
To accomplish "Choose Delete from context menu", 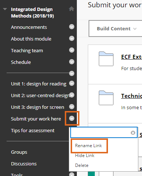I will pyautogui.click(x=82, y=165).
